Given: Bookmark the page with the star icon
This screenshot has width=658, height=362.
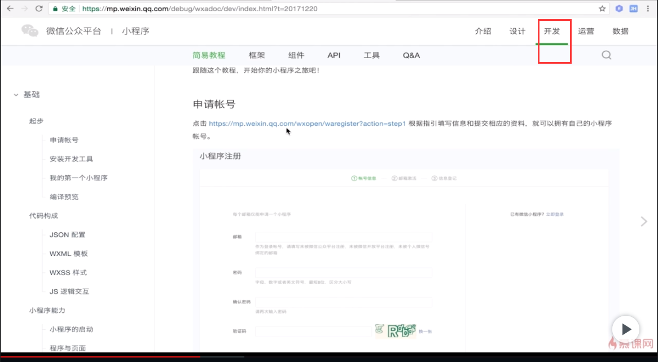Looking at the screenshot, I should [602, 8].
